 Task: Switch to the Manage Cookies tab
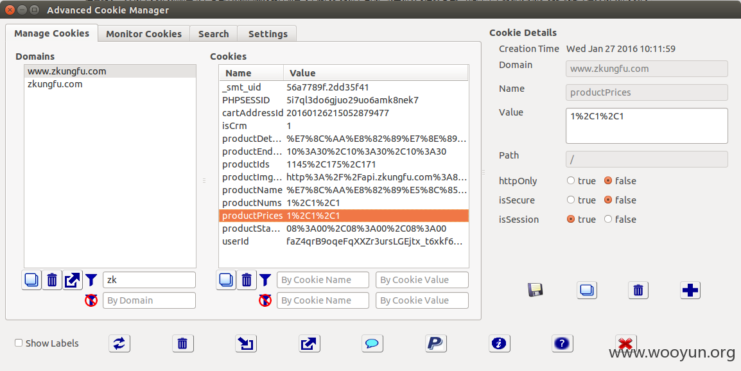pyautogui.click(x=51, y=33)
